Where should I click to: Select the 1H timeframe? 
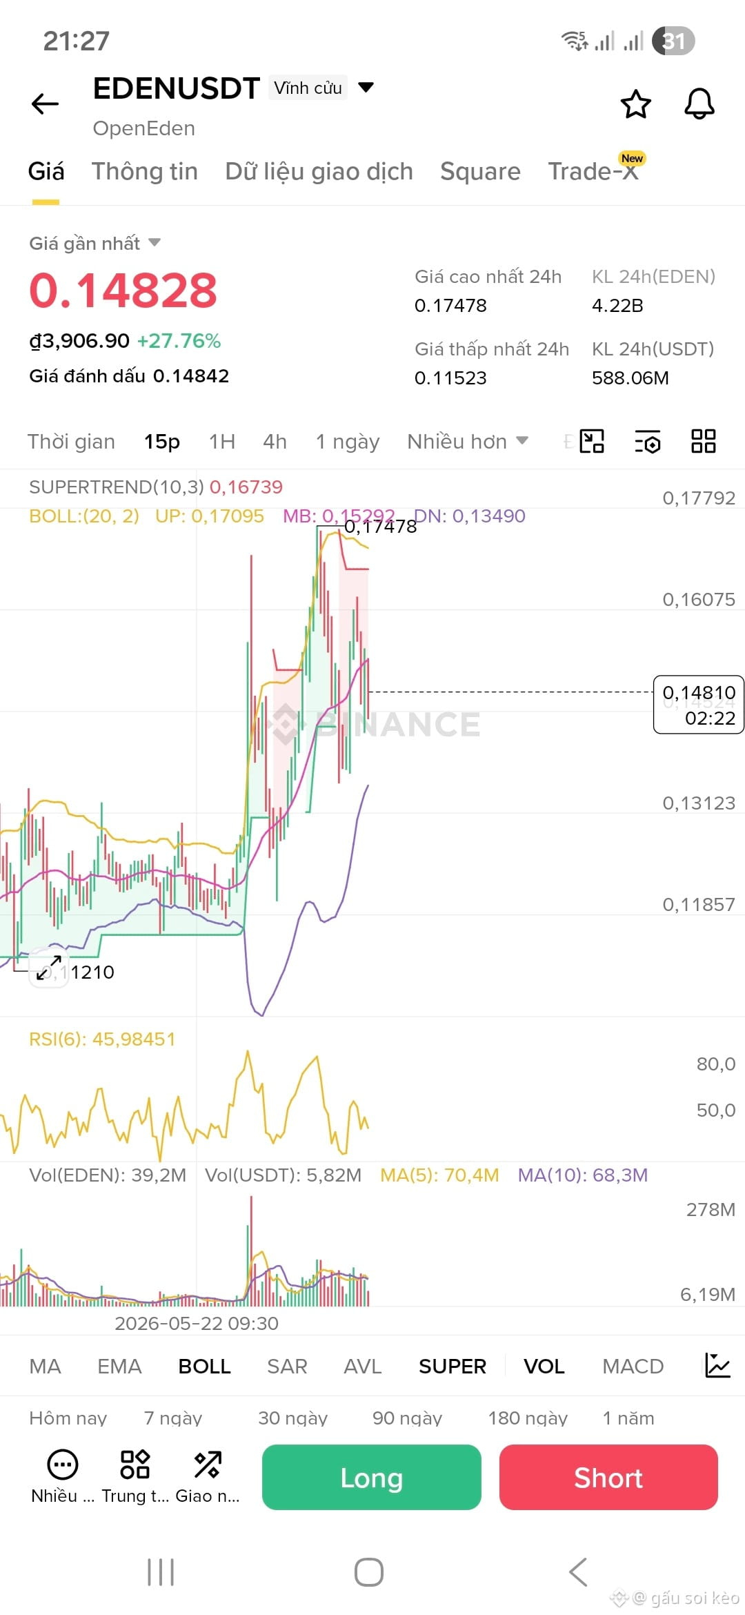[x=222, y=441]
